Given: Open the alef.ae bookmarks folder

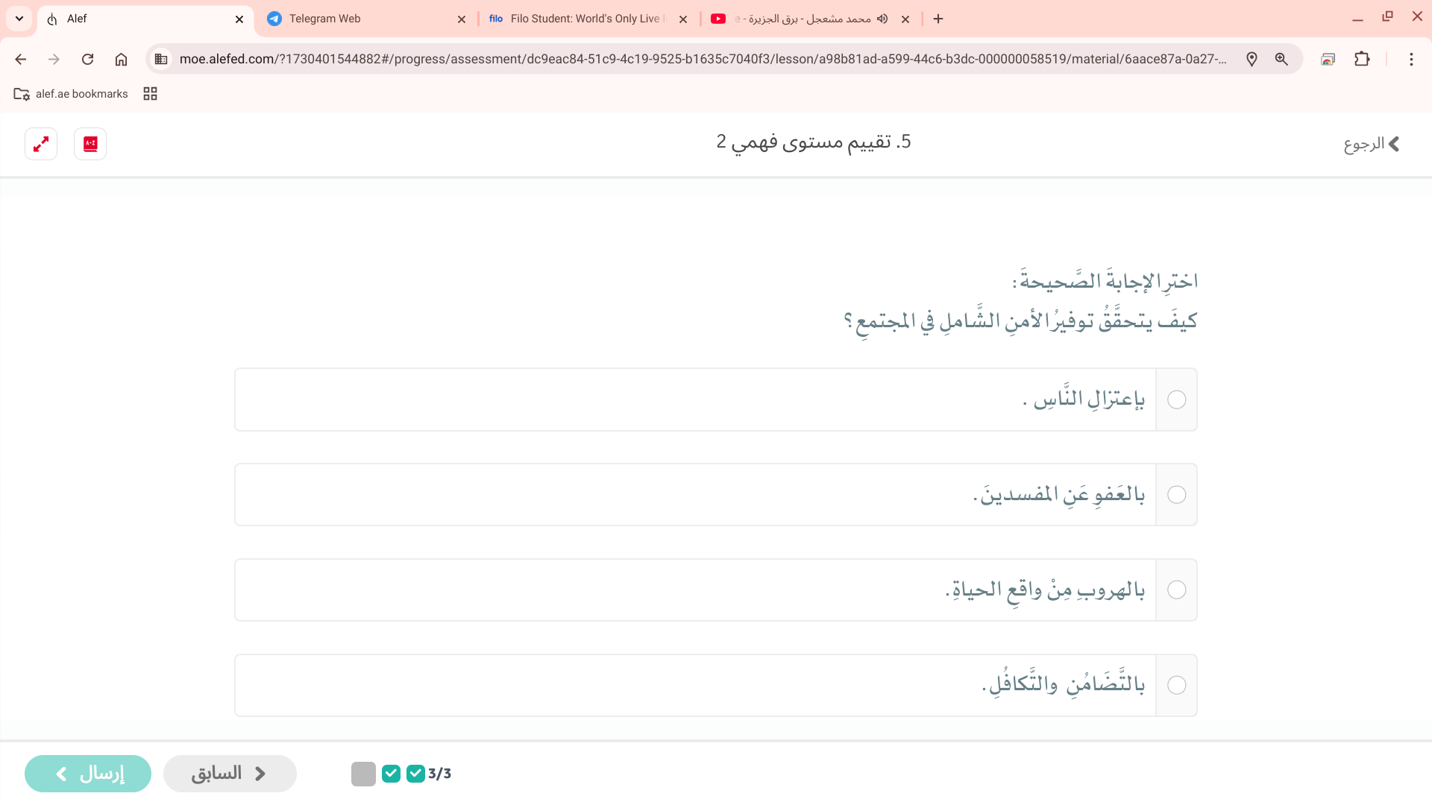Looking at the screenshot, I should 71,94.
